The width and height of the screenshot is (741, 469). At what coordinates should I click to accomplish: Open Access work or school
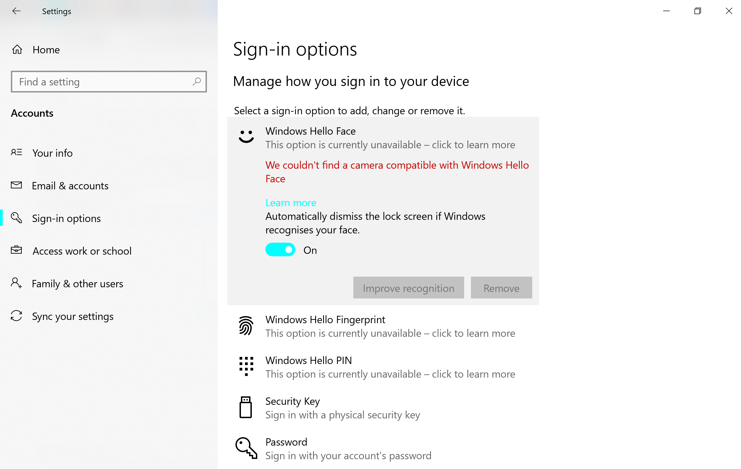point(109,251)
